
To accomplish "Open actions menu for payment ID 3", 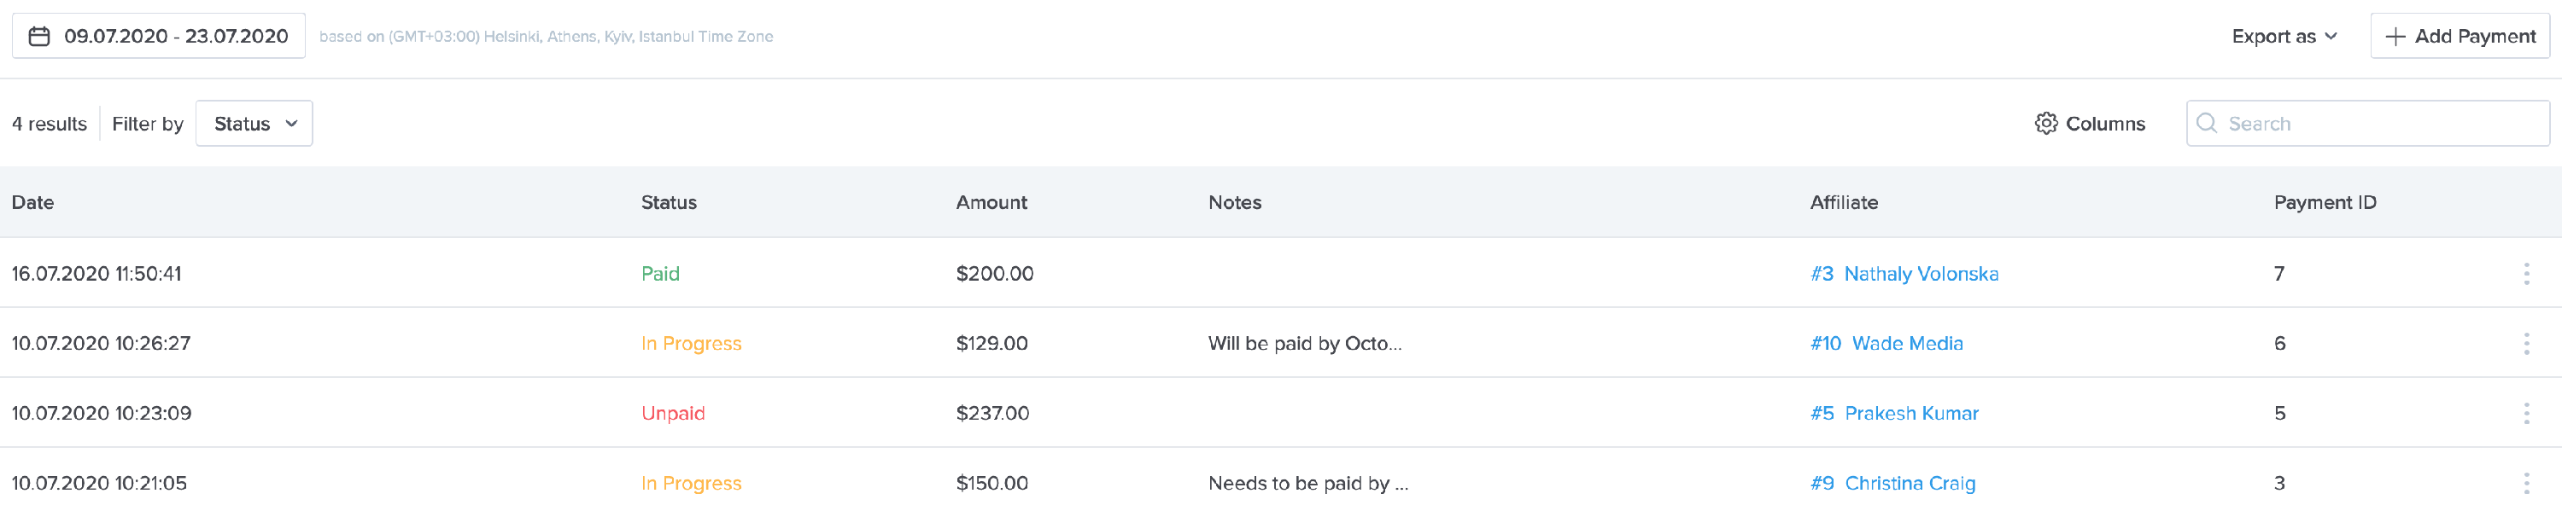I will [x=2526, y=483].
